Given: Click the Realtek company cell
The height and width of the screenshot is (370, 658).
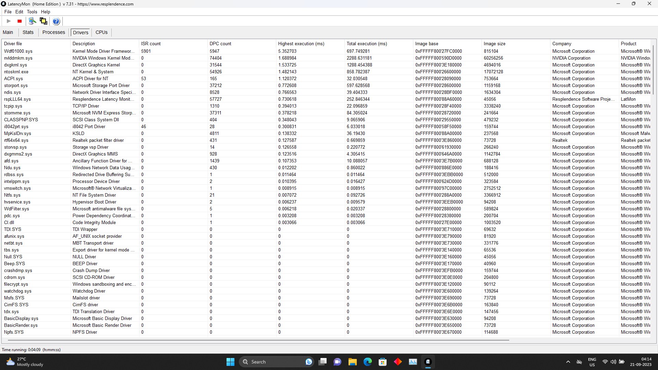Looking at the screenshot, I should point(560,140).
